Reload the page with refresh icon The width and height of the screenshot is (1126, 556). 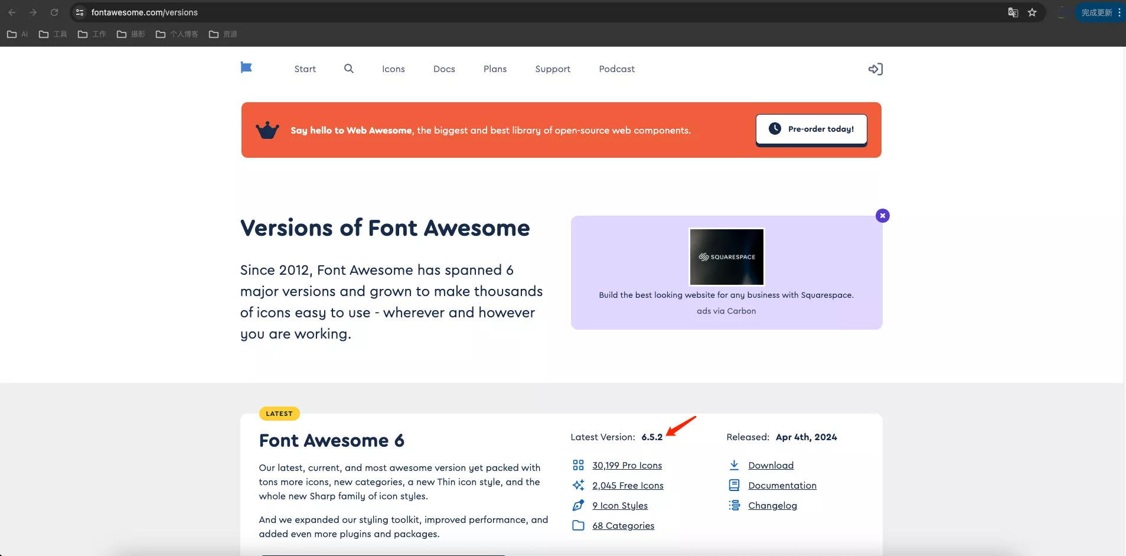54,12
